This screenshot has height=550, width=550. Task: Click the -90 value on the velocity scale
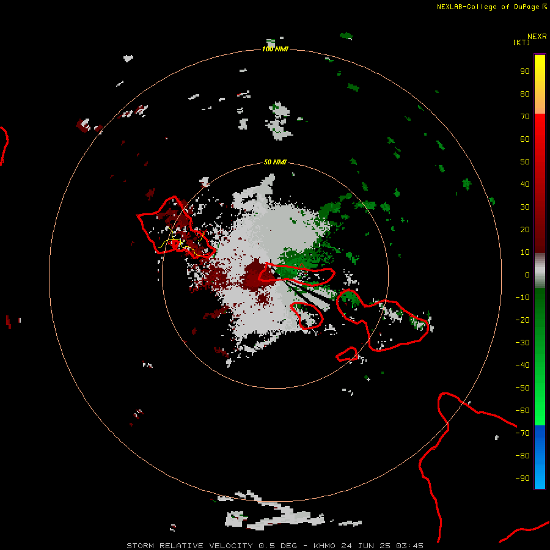(x=522, y=479)
